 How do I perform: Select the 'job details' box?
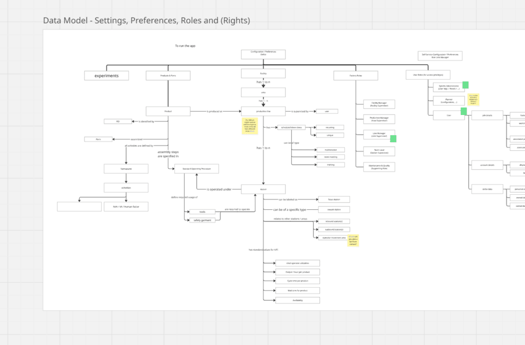[x=487, y=115]
